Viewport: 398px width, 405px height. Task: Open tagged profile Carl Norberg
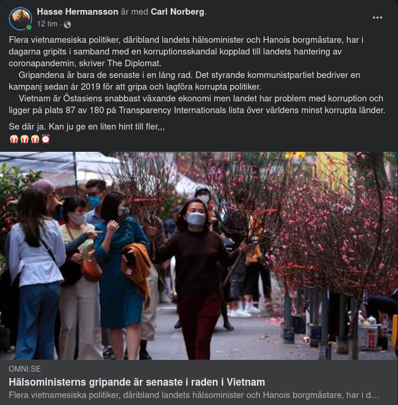pos(177,12)
